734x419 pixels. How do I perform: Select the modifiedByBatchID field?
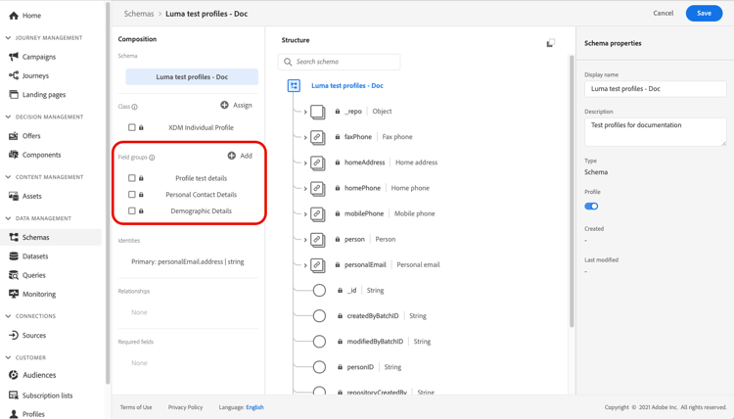[x=375, y=342]
